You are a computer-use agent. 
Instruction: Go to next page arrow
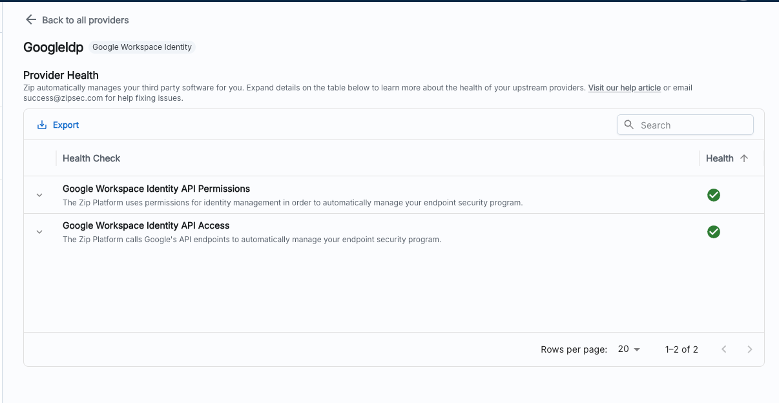[749, 349]
